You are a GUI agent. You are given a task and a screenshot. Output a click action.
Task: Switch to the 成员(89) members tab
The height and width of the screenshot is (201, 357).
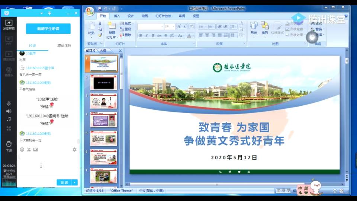(64, 45)
